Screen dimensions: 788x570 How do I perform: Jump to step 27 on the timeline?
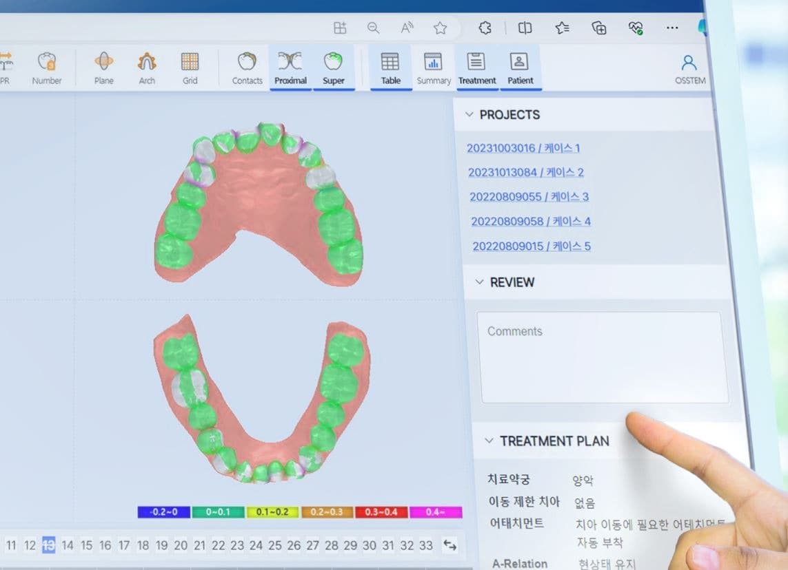click(312, 545)
